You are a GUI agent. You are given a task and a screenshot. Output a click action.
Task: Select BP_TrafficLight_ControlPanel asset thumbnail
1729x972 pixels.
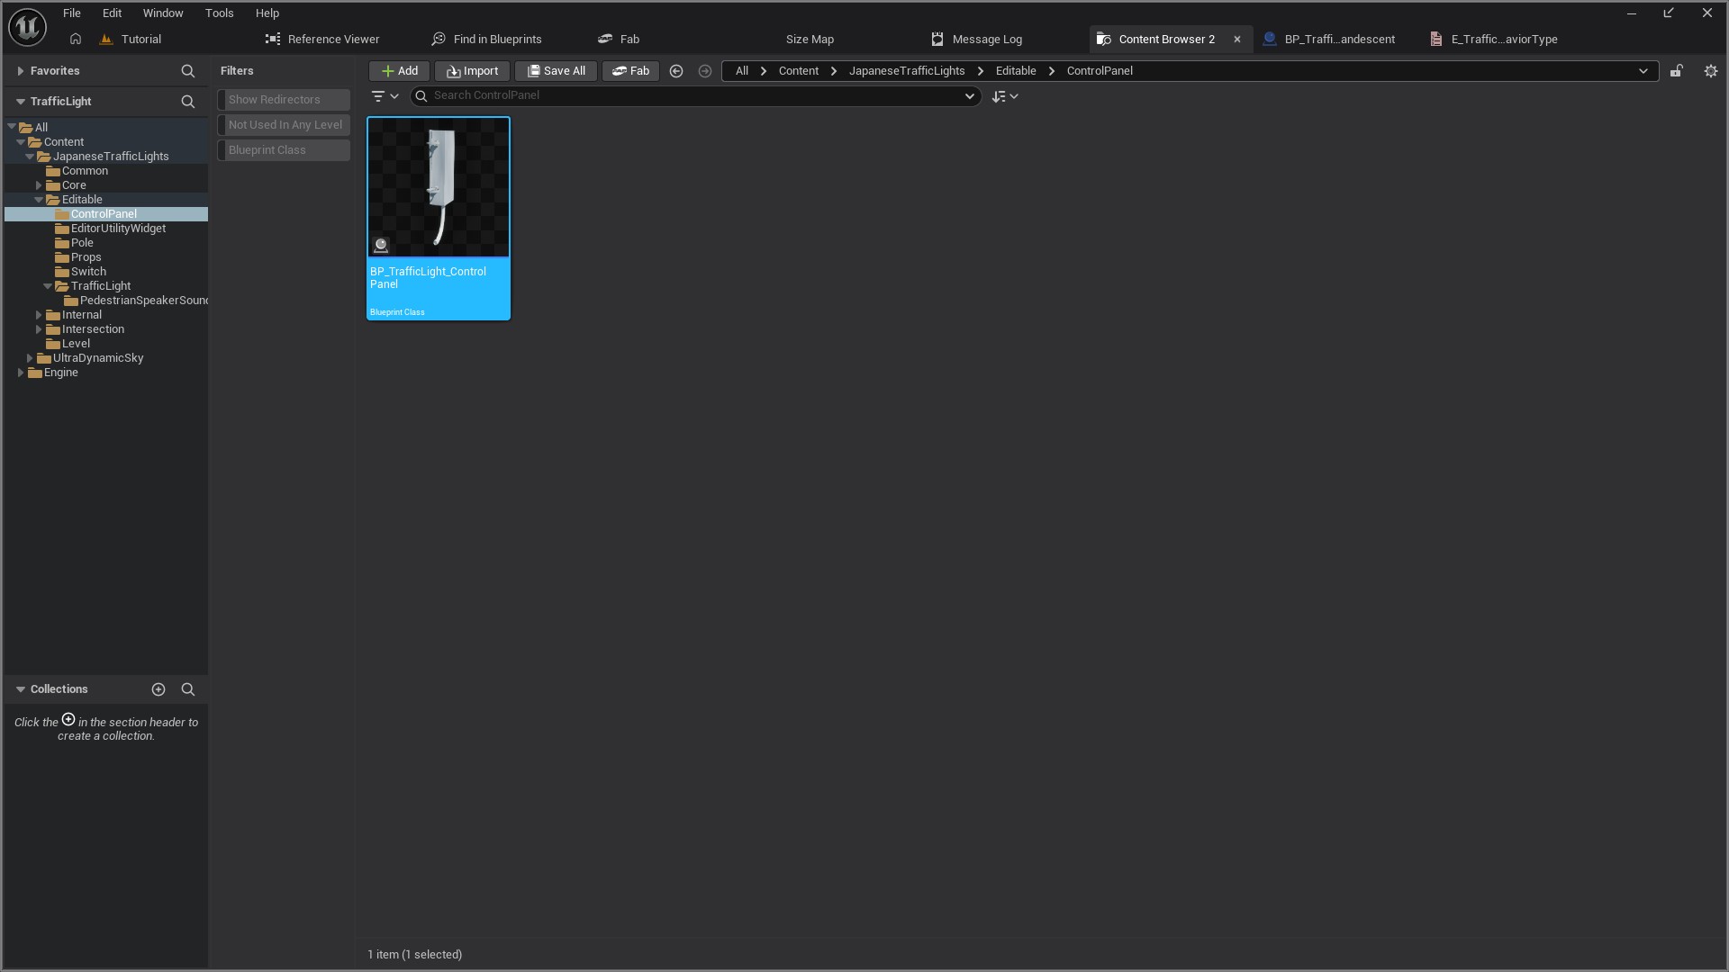click(x=439, y=187)
